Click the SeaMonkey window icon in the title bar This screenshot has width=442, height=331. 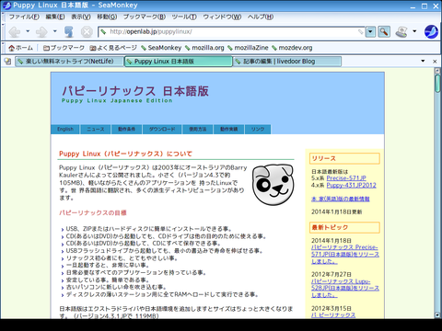click(x=6, y=6)
